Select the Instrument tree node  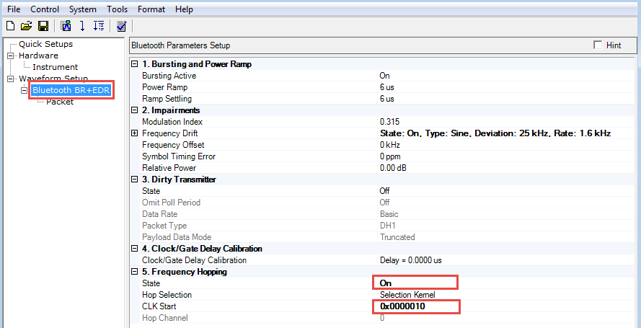coord(55,67)
